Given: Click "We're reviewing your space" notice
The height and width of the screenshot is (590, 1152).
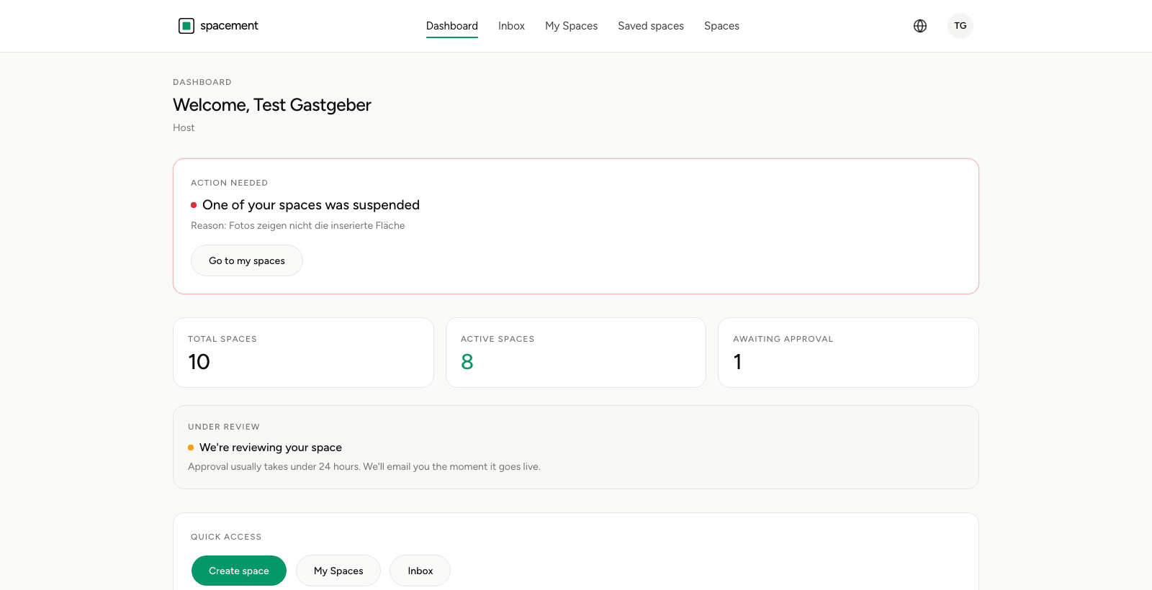Looking at the screenshot, I should click(271, 448).
